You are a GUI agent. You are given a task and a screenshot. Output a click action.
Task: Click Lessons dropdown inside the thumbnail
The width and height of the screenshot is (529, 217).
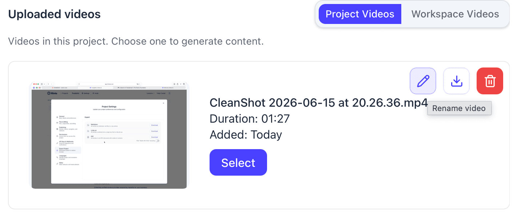[151, 93]
